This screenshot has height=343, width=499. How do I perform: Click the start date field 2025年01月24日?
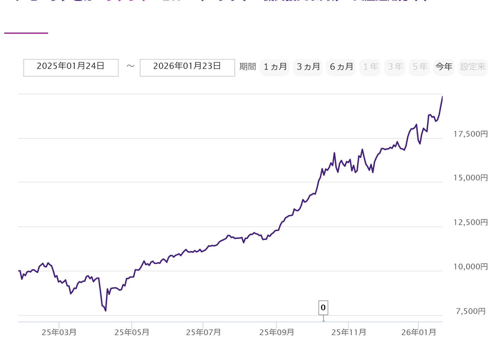[71, 67]
